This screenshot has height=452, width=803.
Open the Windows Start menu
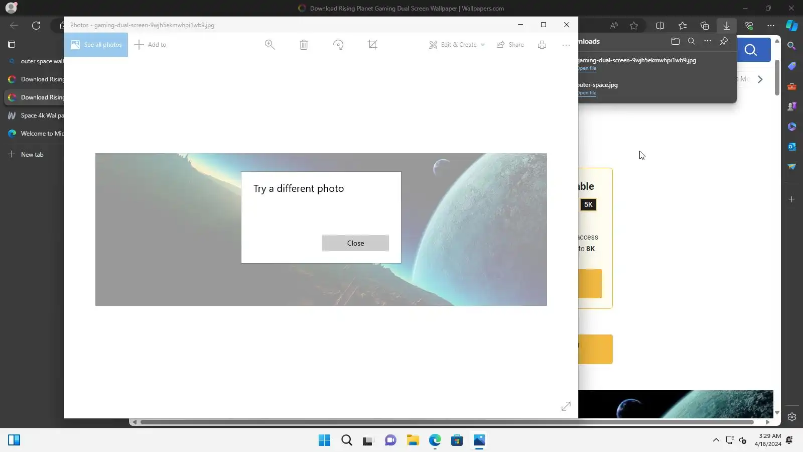click(x=324, y=440)
